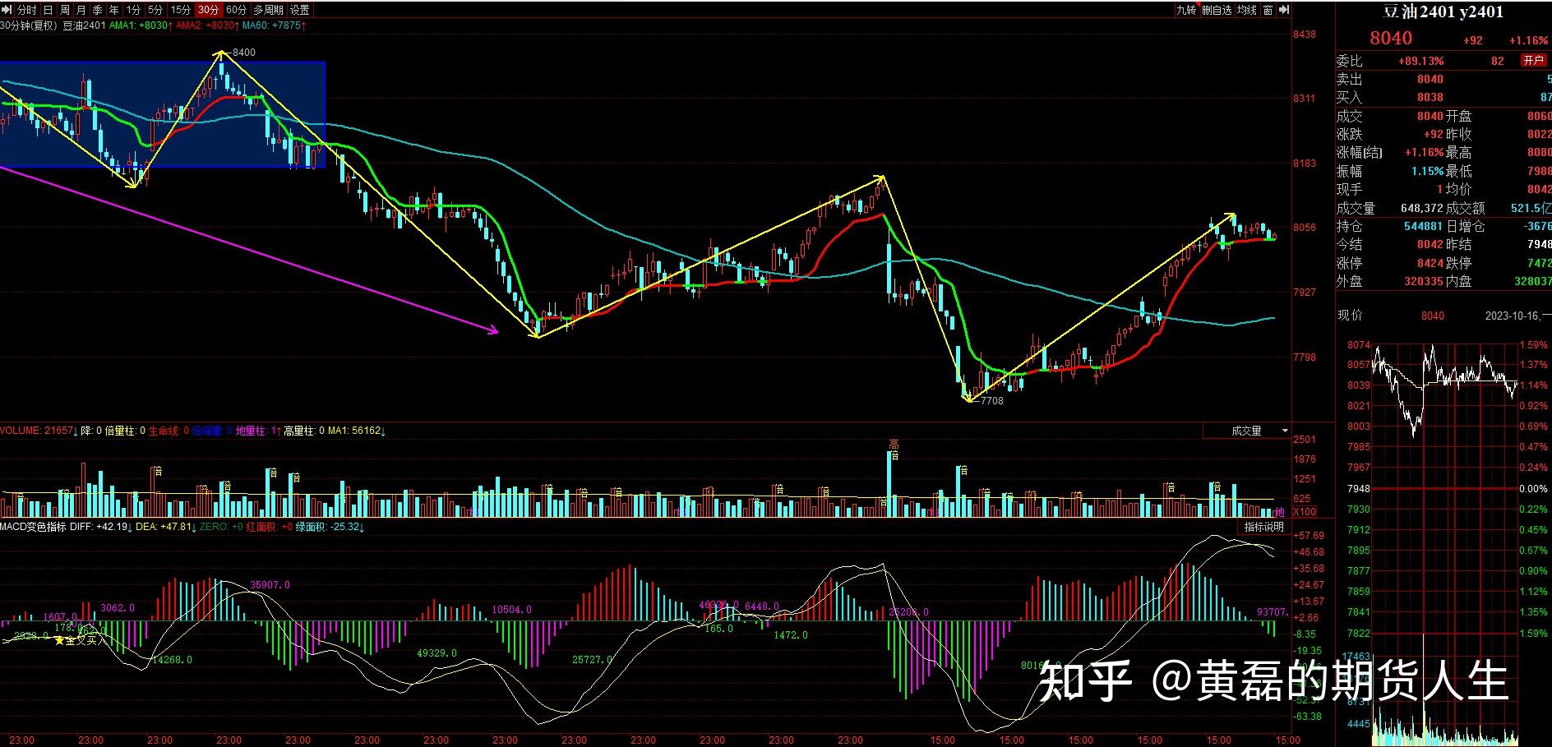Toggle the 均线 moving average lines
The height and width of the screenshot is (747, 1552).
click(x=1247, y=10)
